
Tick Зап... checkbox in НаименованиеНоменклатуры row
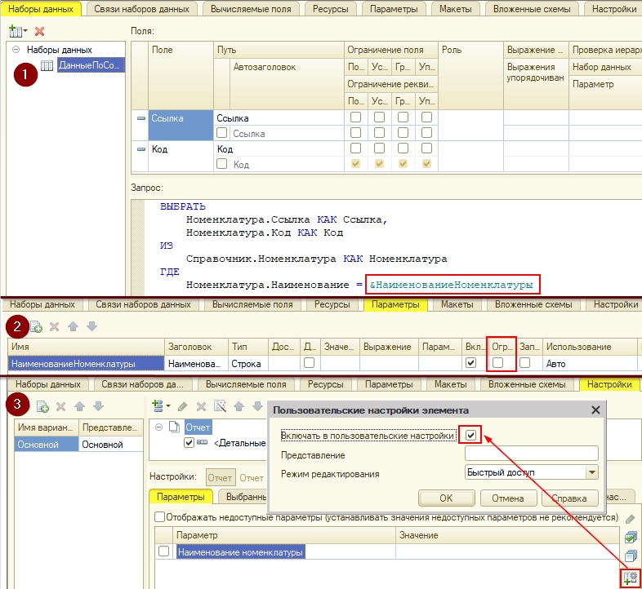[x=525, y=363]
